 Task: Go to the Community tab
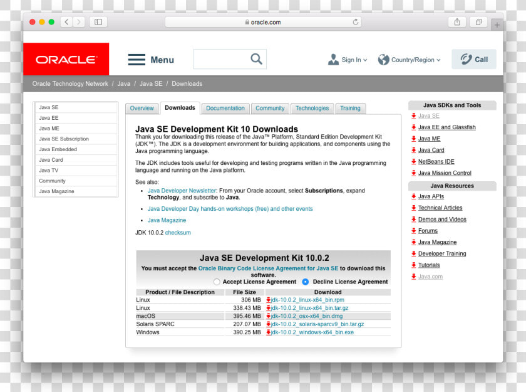pos(270,108)
